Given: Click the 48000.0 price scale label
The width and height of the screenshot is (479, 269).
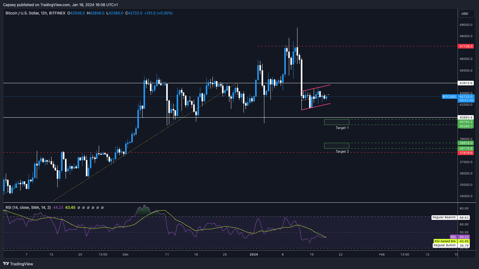Looking at the screenshot, I should click(x=466, y=36).
